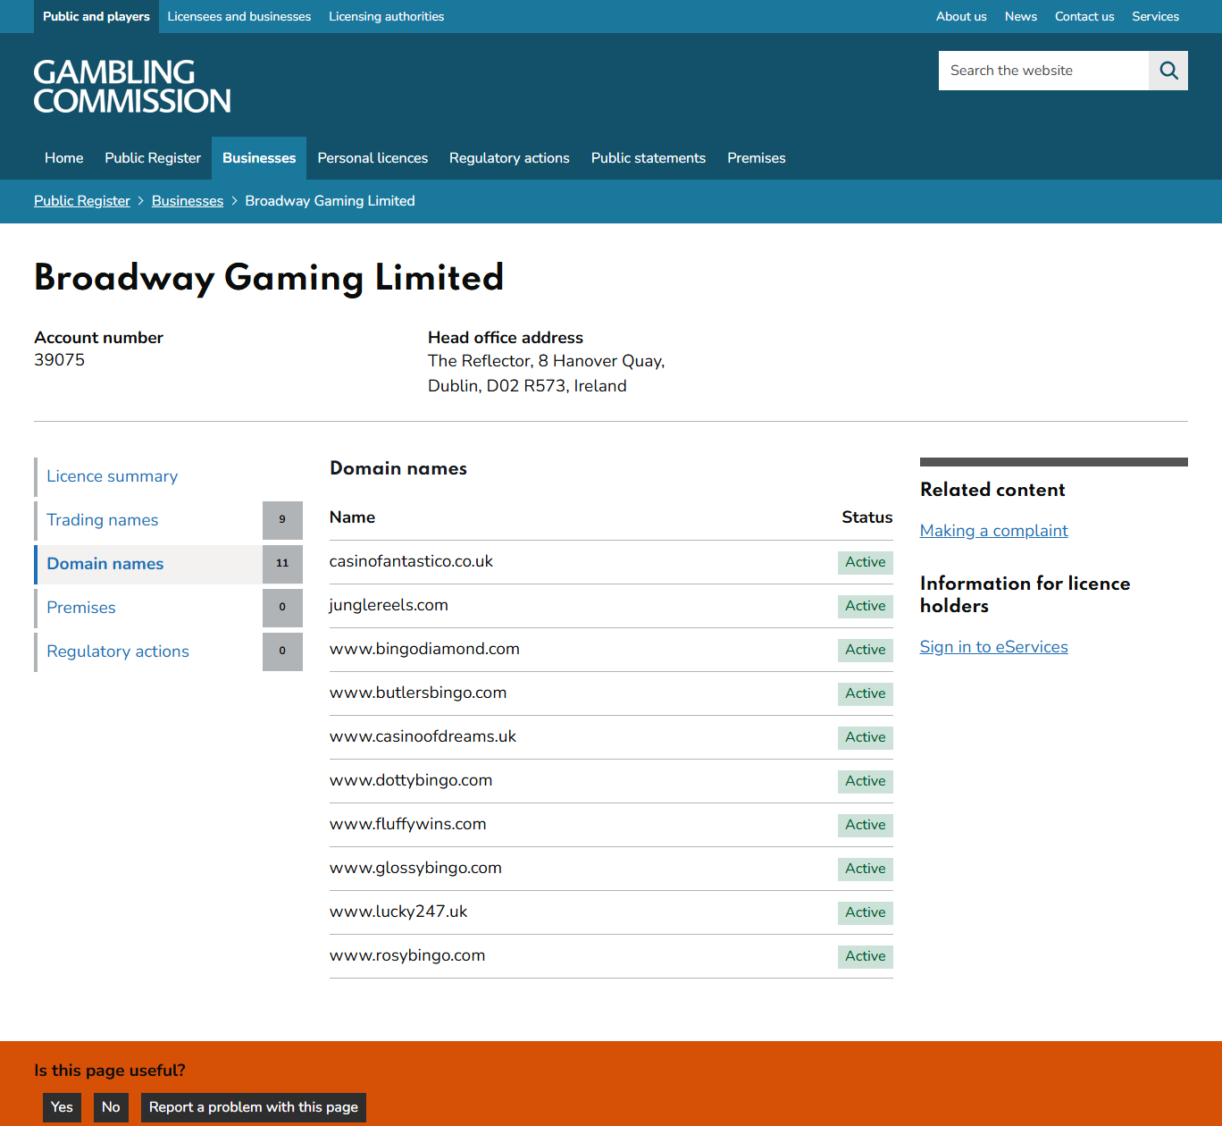This screenshot has height=1126, width=1222.
Task: Click the Yes feedback button
Action: [63, 1107]
